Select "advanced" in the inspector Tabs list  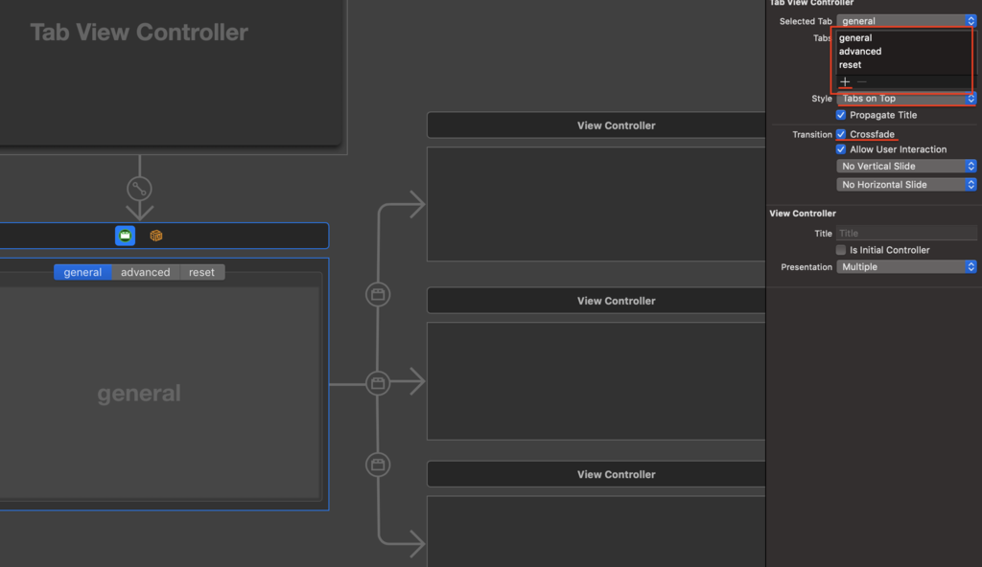click(860, 52)
